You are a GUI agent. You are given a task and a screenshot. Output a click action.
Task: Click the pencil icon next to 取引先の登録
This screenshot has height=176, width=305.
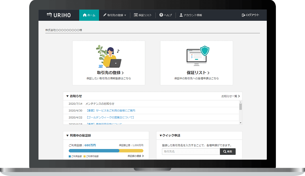coord(104,15)
